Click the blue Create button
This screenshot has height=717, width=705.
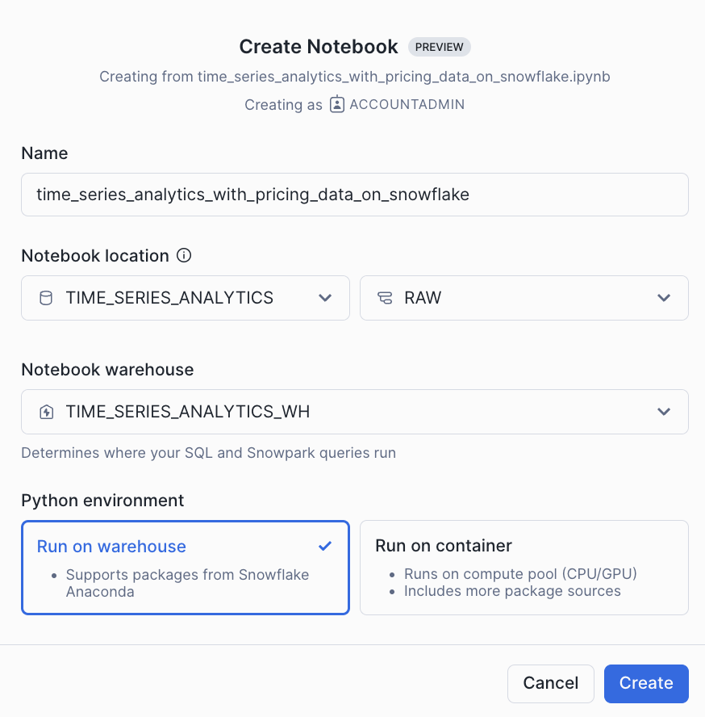645,683
